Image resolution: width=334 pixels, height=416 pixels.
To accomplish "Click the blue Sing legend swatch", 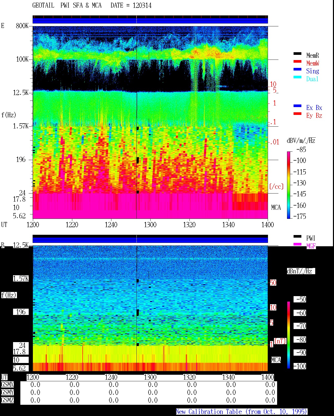I will click(297, 69).
